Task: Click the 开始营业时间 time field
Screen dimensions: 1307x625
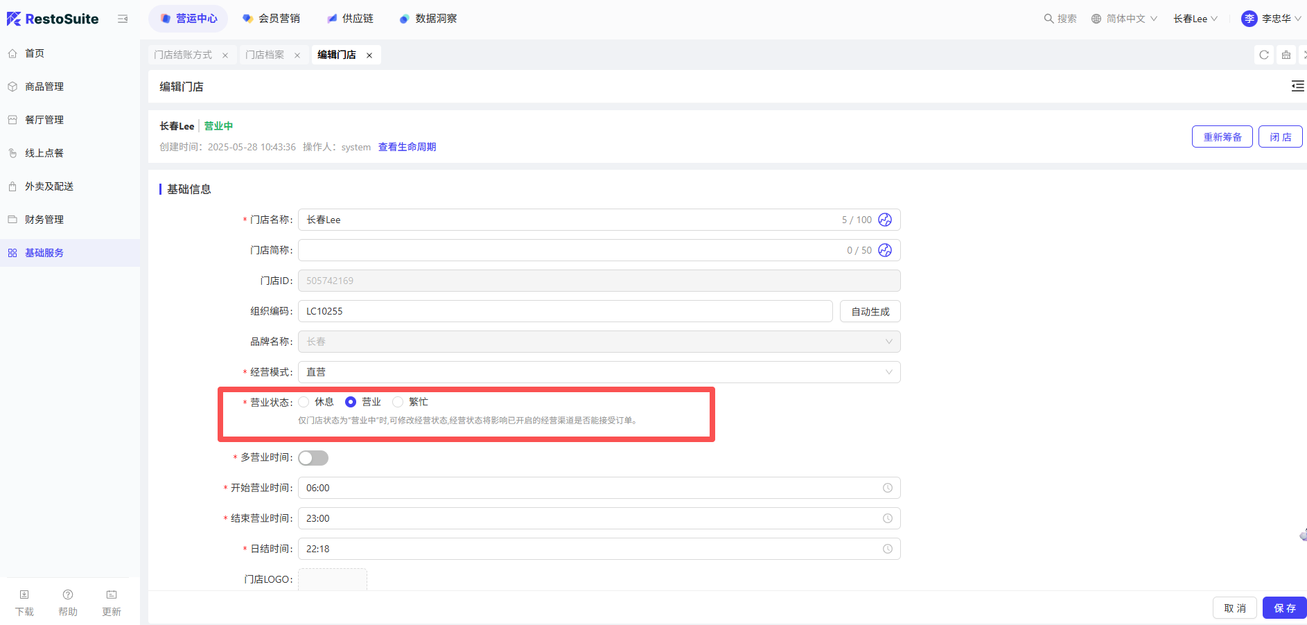Action: [599, 488]
